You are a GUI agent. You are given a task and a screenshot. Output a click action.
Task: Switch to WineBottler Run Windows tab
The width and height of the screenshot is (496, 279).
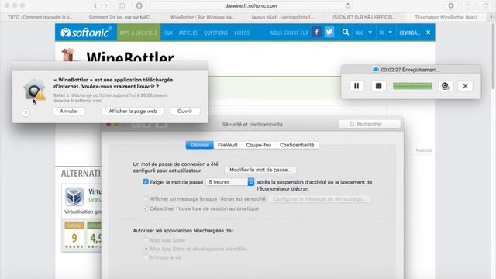(x=203, y=17)
